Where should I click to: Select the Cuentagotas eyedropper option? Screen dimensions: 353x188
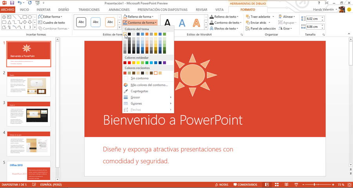tap(139, 91)
